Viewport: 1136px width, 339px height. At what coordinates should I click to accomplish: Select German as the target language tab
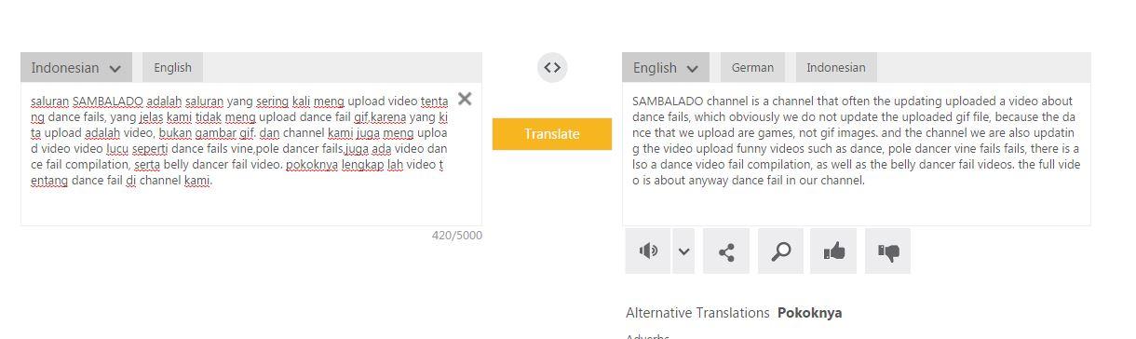(752, 67)
